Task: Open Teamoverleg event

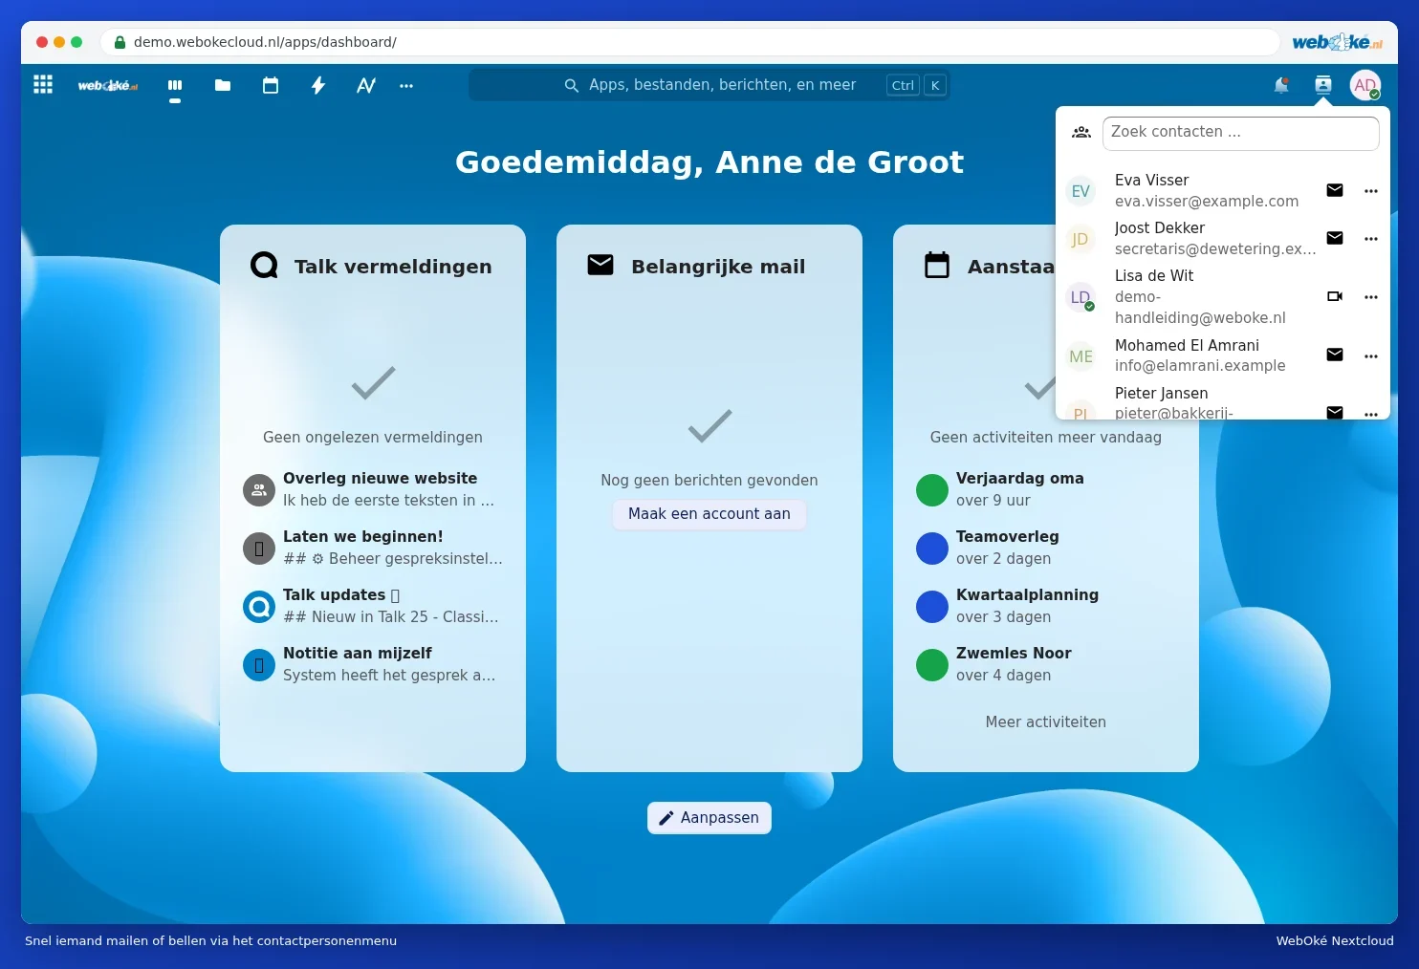Action: 1046,548
